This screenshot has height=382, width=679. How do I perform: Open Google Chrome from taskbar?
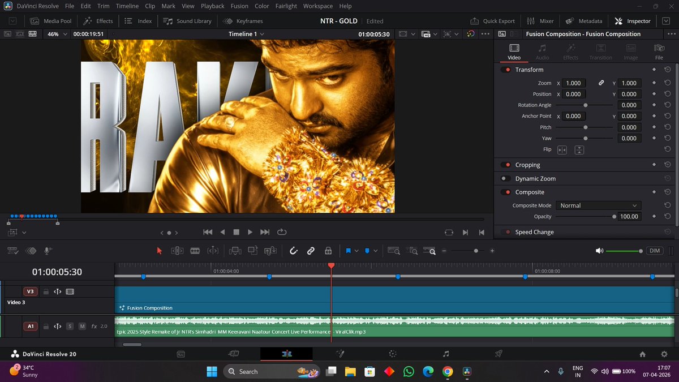coord(448,371)
